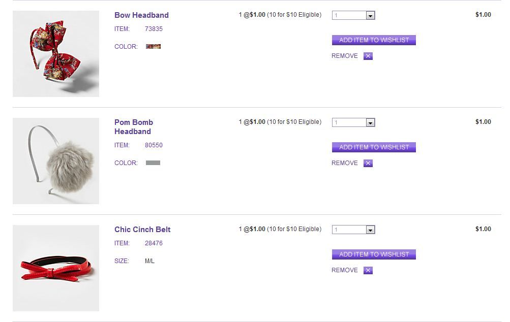
Task: Click the fuzzy pom headband product image
Action: click(56, 161)
